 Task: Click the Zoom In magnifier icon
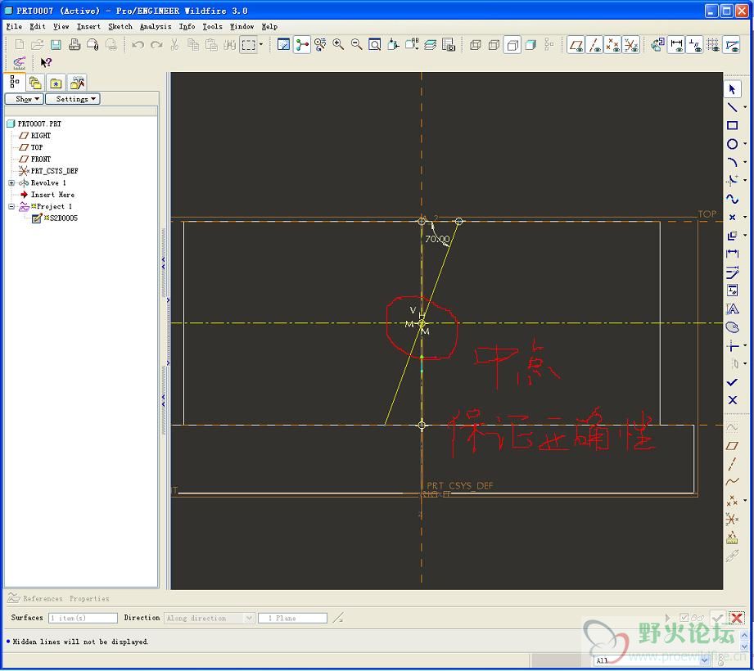click(x=339, y=45)
